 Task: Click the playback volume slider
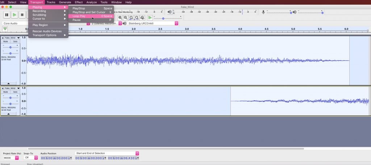(310, 13)
